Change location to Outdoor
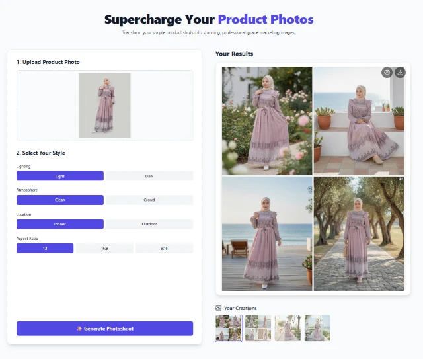The image size is (423, 359). tap(149, 224)
